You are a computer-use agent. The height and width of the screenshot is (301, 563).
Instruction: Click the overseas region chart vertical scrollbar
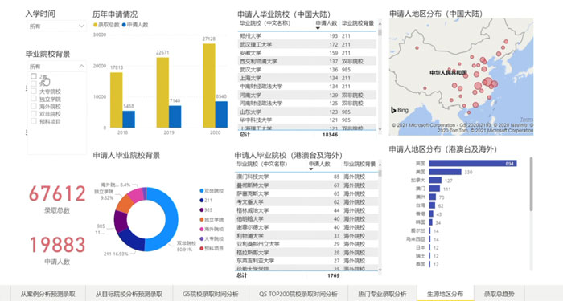click(531, 185)
